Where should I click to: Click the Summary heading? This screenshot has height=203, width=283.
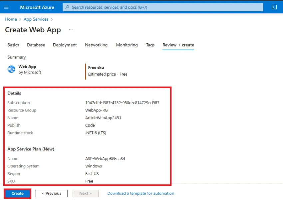(x=16, y=57)
